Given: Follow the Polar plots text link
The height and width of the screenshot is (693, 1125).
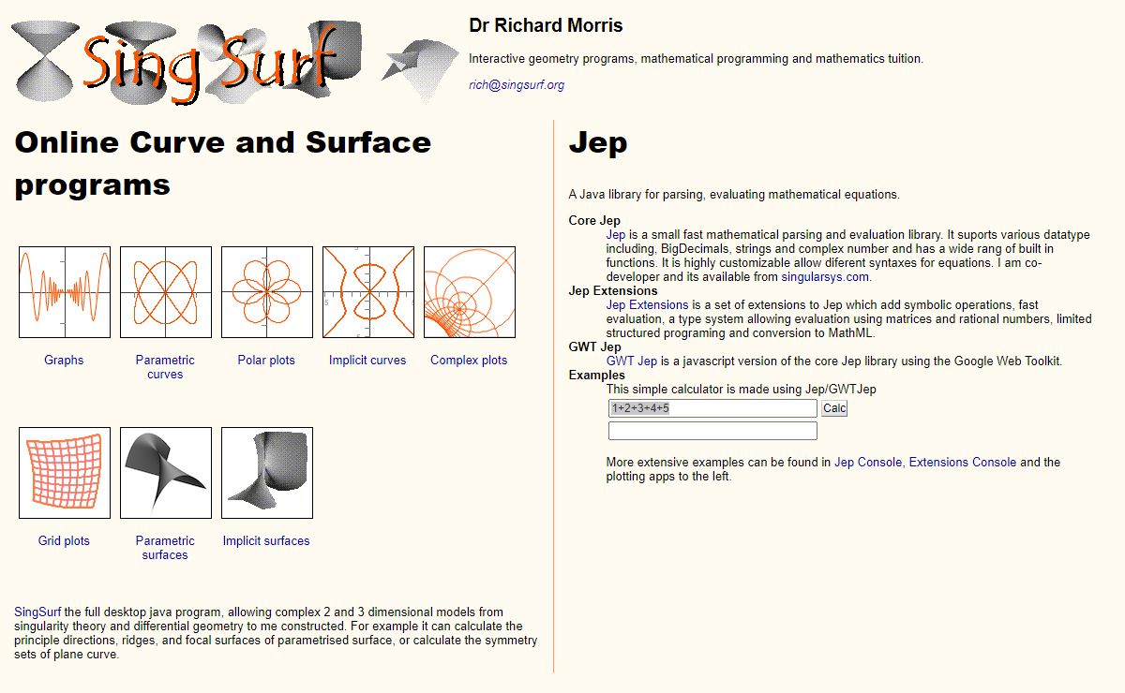Looking at the screenshot, I should point(266,360).
